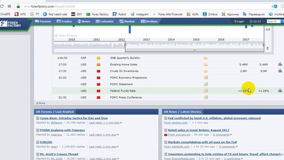
Task: Open the Trades menu
Action: click(x=64, y=21)
